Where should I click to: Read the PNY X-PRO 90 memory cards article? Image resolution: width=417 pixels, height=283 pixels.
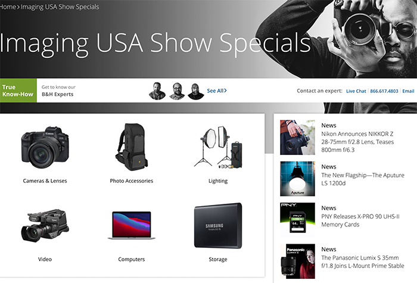(360, 220)
